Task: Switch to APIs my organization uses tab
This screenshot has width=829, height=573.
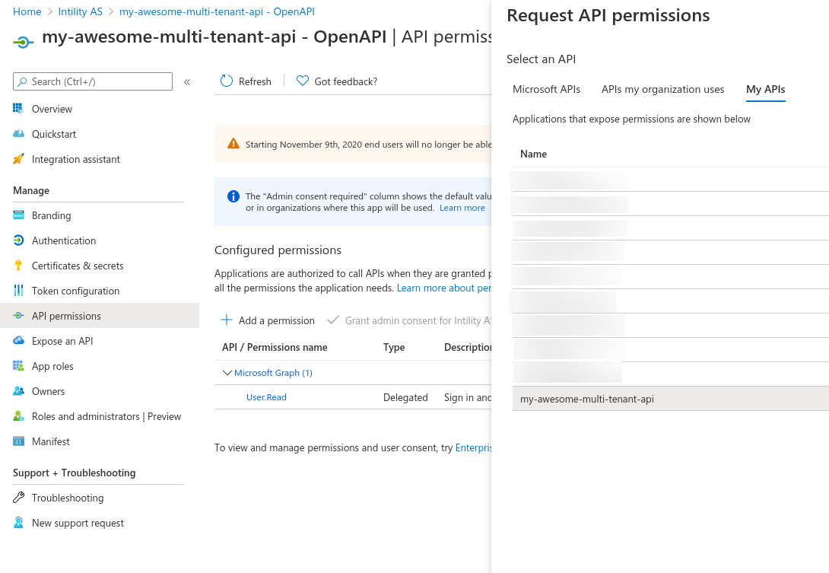Action: tap(662, 90)
